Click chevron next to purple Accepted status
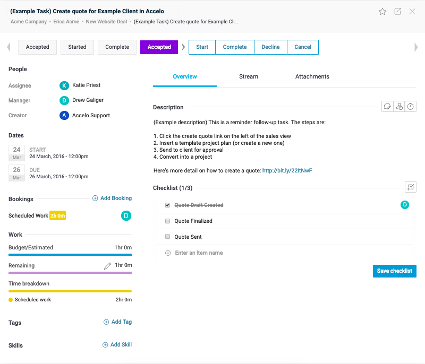 coord(183,47)
